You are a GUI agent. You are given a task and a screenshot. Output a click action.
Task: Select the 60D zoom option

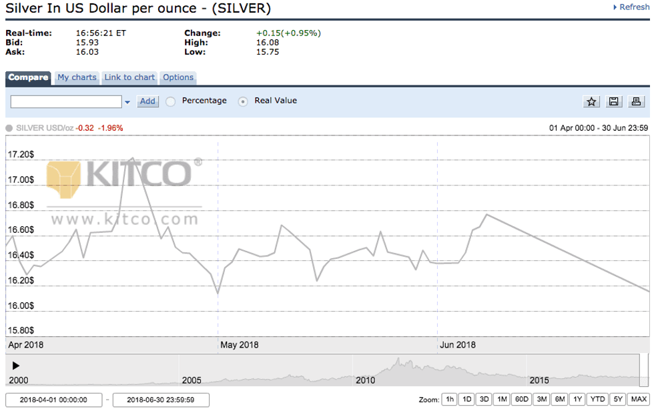(x=521, y=399)
